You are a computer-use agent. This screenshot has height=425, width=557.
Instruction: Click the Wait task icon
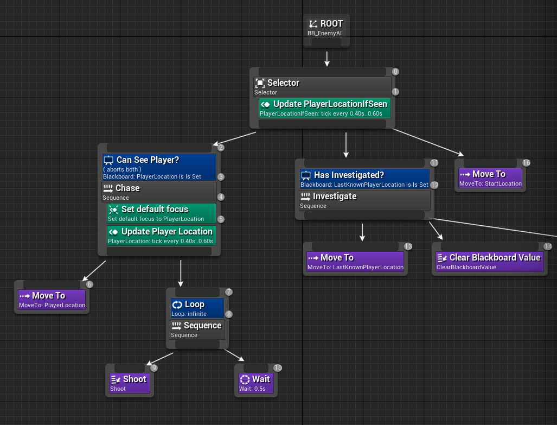[245, 379]
